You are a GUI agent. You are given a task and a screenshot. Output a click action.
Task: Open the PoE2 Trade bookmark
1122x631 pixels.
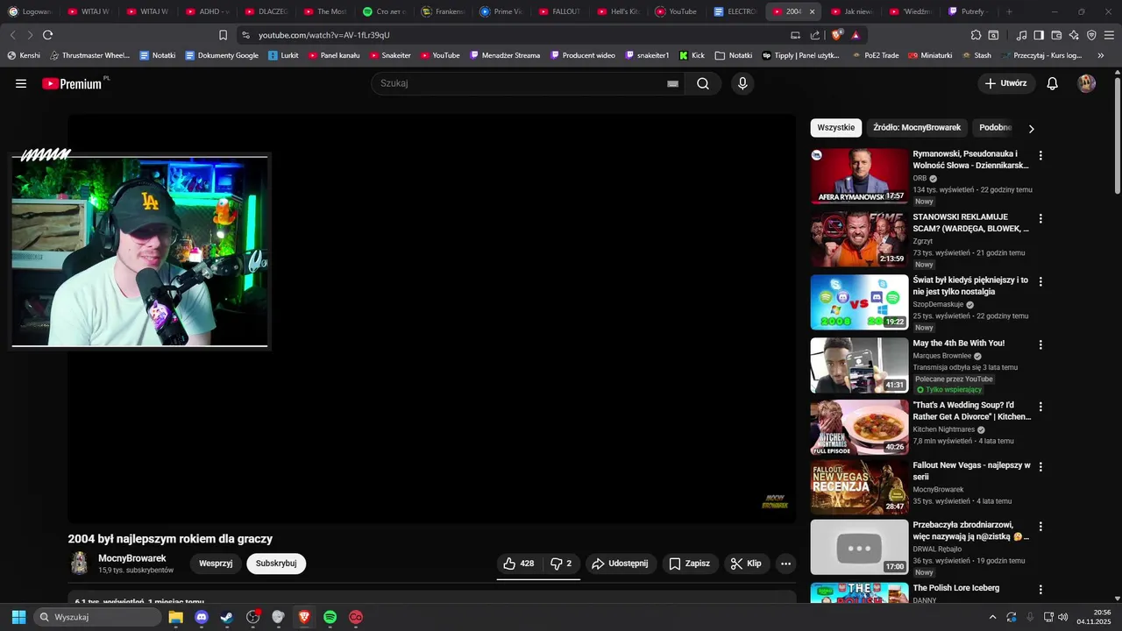pyautogui.click(x=876, y=55)
